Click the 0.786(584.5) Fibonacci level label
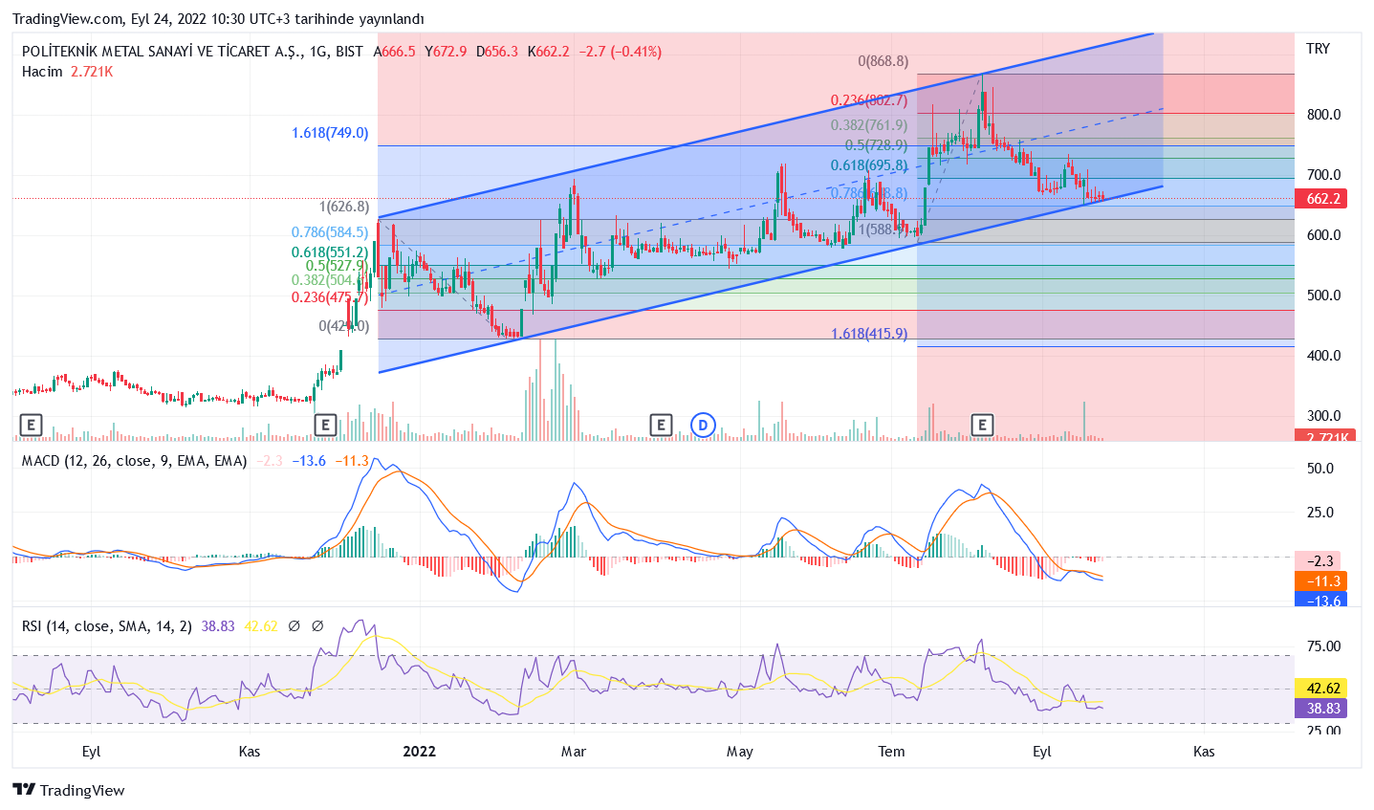This screenshot has height=810, width=1374. pyautogui.click(x=330, y=232)
